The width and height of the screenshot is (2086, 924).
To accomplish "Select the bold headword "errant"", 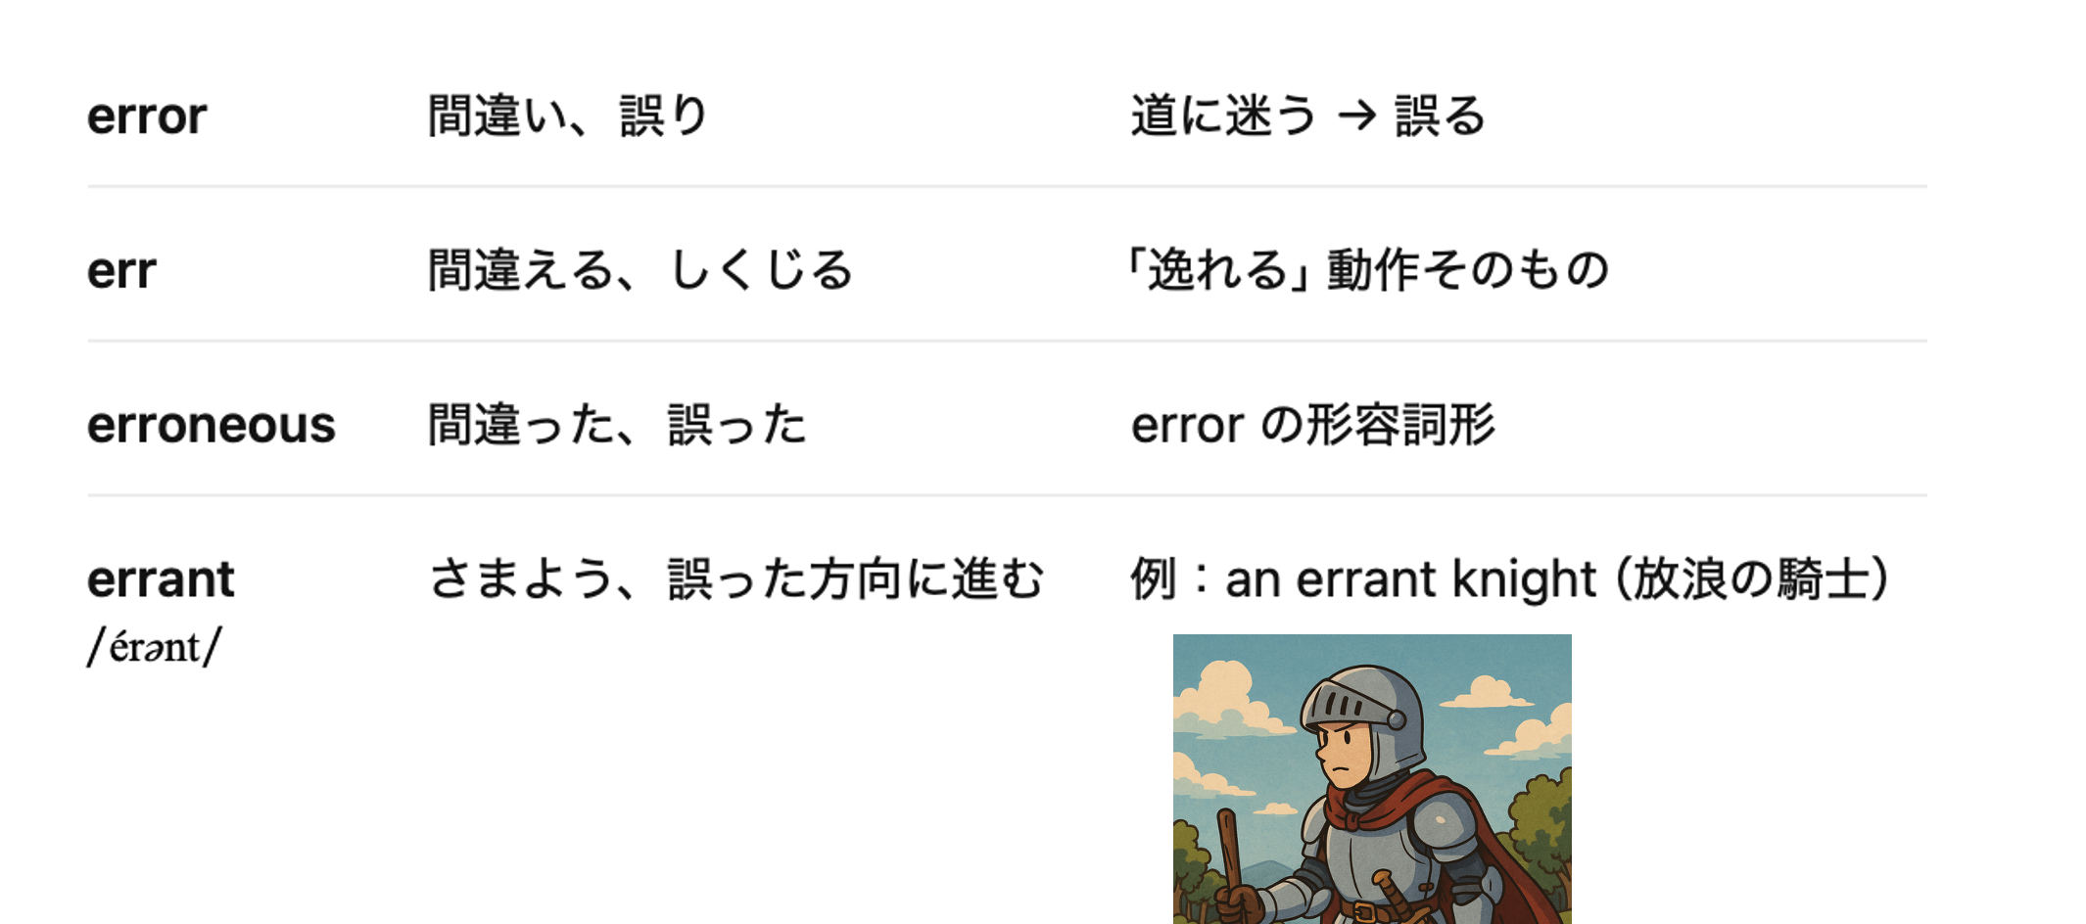I will pyautogui.click(x=161, y=578).
